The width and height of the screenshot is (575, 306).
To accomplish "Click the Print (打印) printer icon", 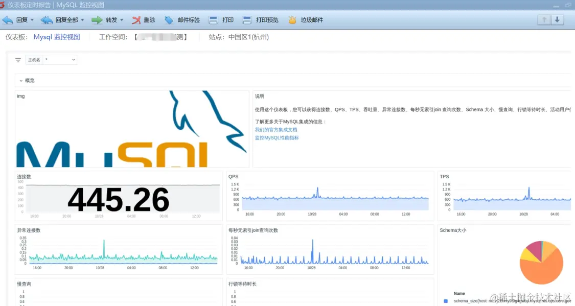I will point(214,20).
